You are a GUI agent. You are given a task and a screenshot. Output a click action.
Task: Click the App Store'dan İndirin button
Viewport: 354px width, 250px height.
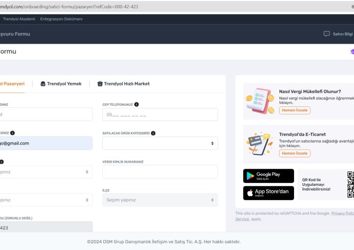coord(268,193)
